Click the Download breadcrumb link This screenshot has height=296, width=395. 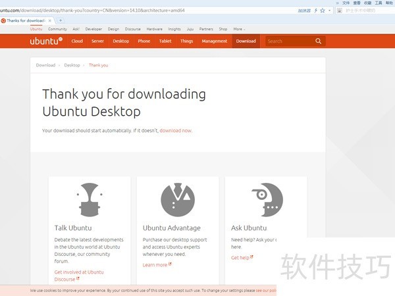pyautogui.click(x=45, y=65)
